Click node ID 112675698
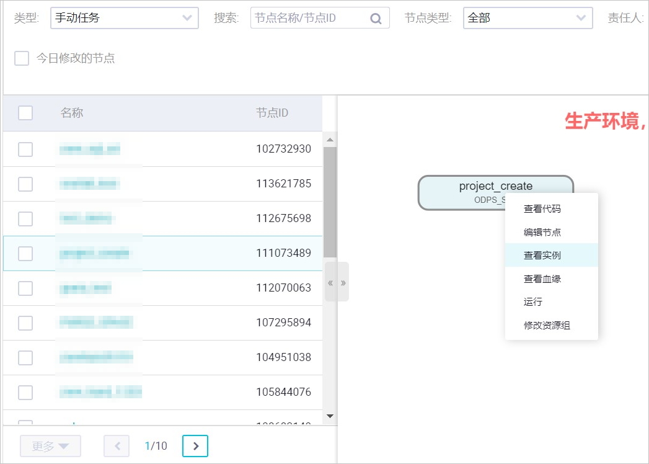The width and height of the screenshot is (649, 464). pyautogui.click(x=283, y=218)
